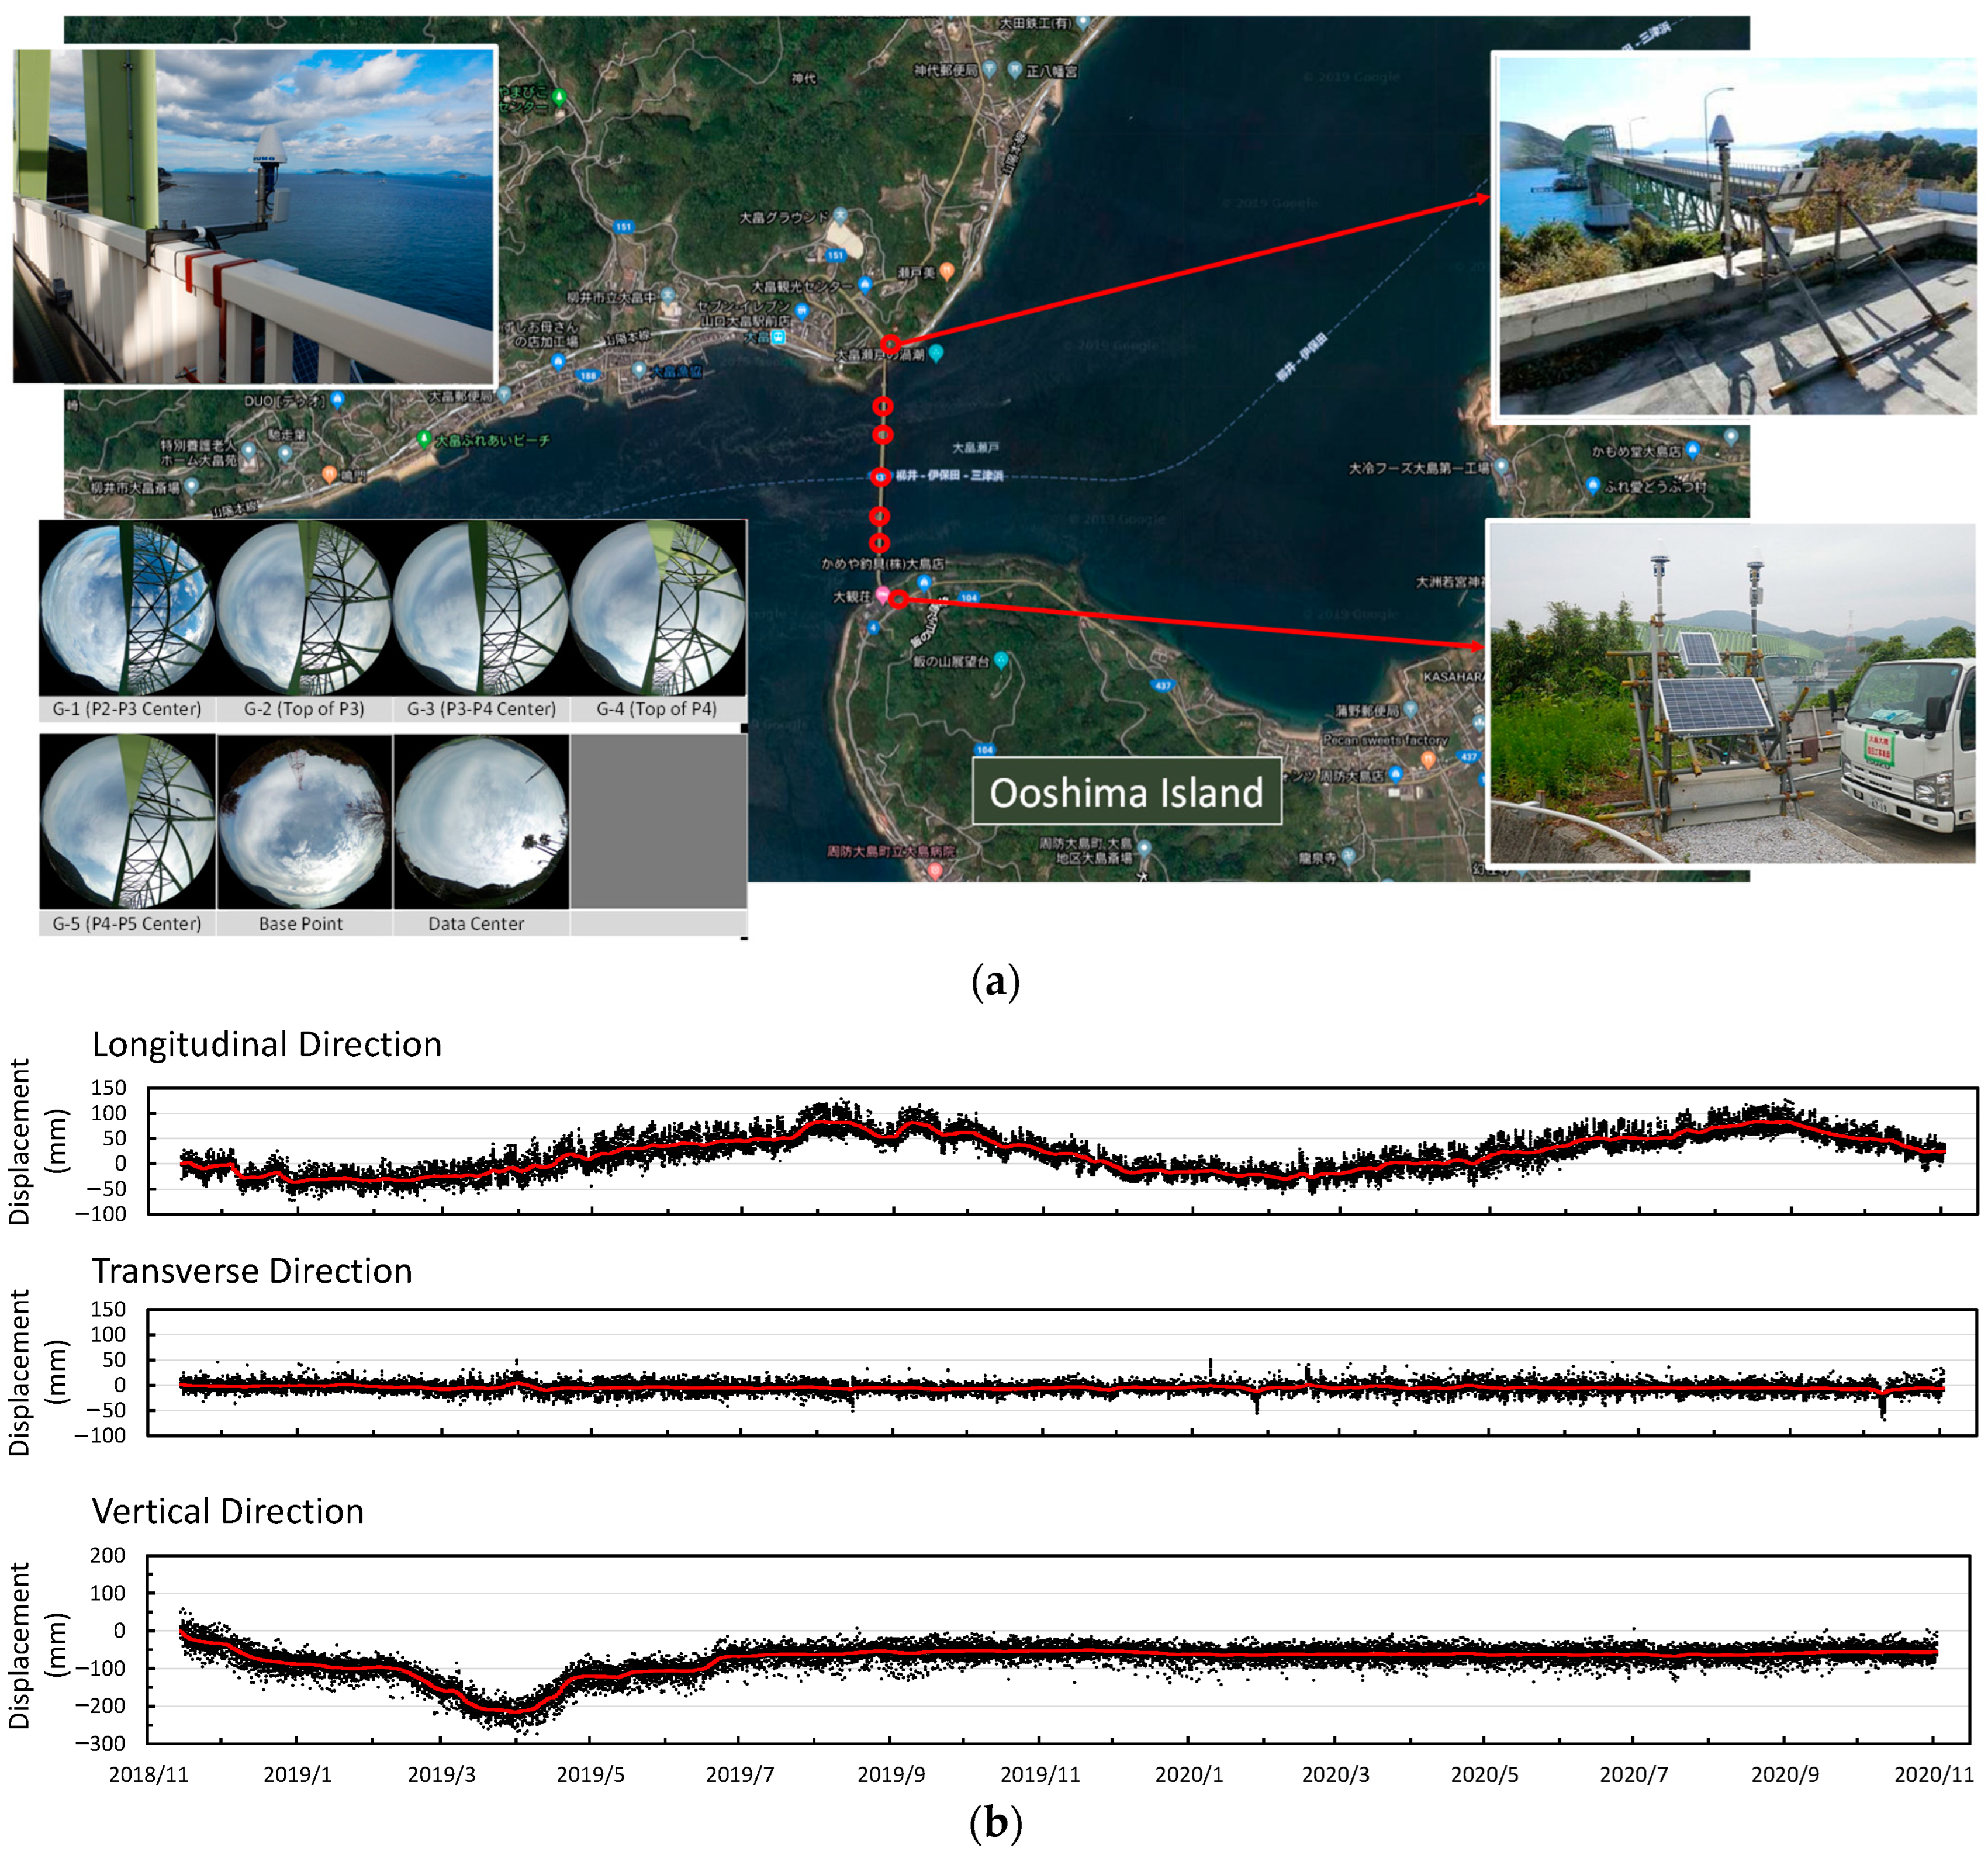This screenshot has height=1855, width=1988.
Task: Click the orange pin below Pecan sweets factory
Action: [1428, 759]
